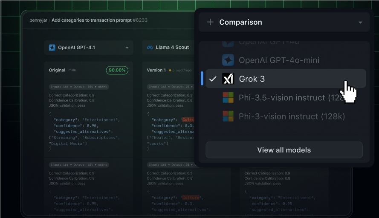Click the yellow dot beside project/repo
Screen dimensions: 379x218
tap(170, 71)
